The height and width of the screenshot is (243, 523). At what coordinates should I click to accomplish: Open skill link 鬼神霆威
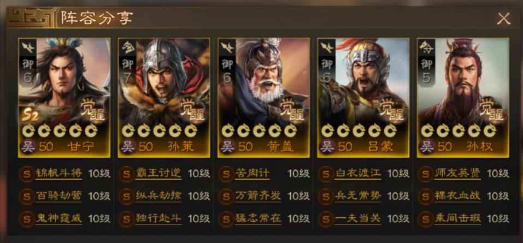[58, 218]
